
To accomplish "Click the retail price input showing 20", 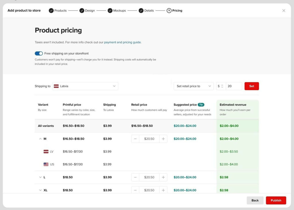I will [233, 86].
